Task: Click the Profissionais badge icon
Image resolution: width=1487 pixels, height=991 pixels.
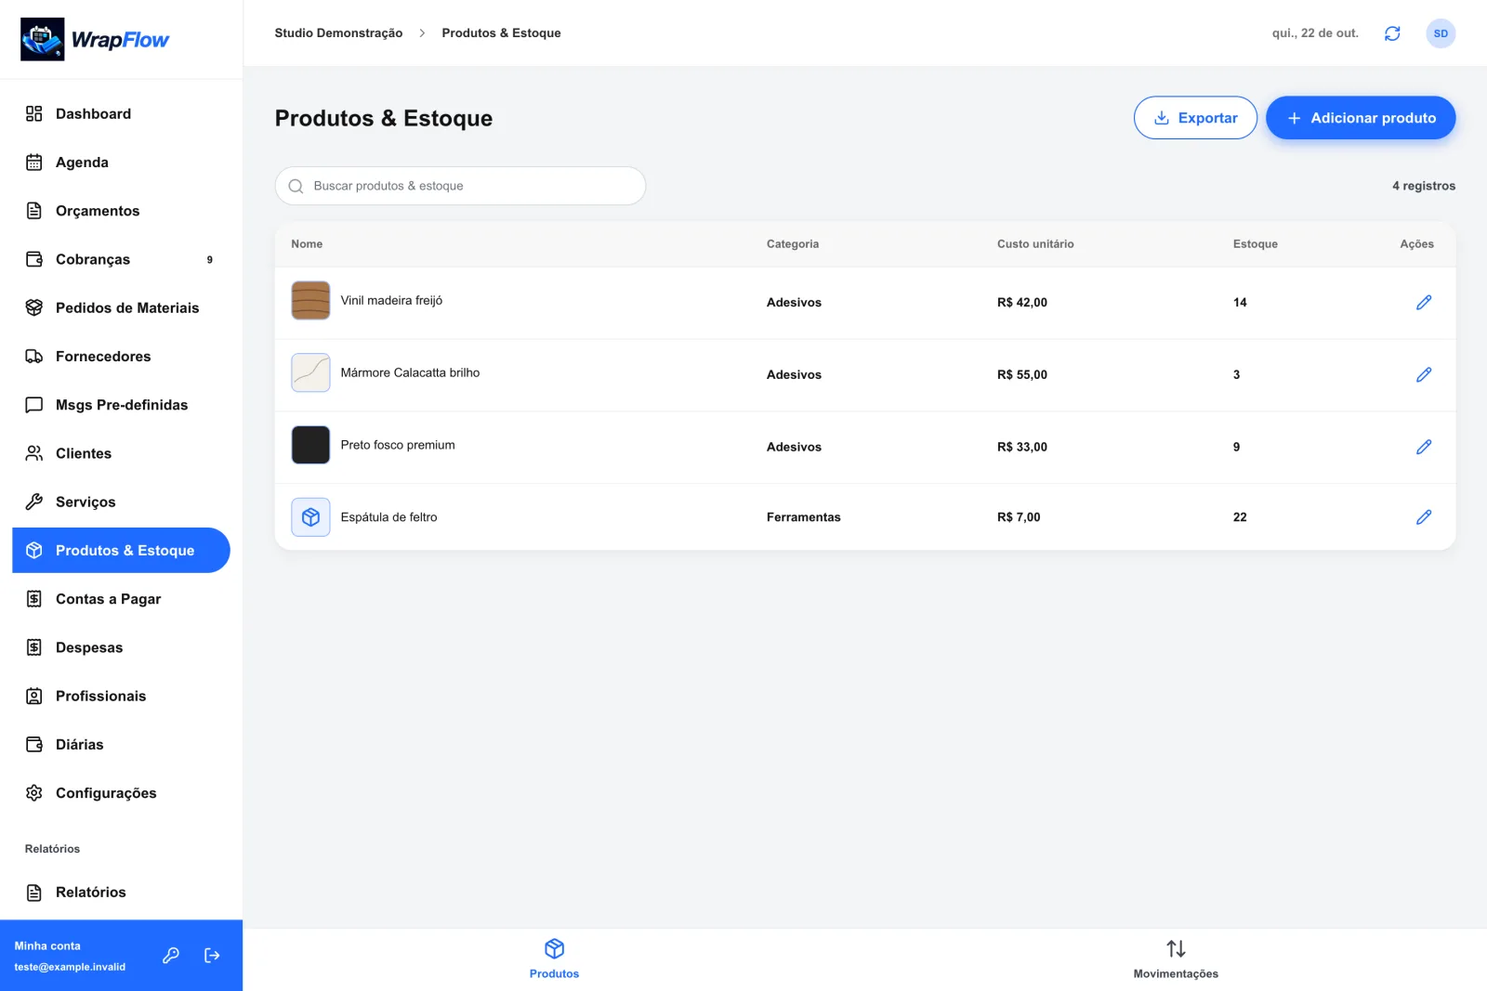Action: pos(34,696)
